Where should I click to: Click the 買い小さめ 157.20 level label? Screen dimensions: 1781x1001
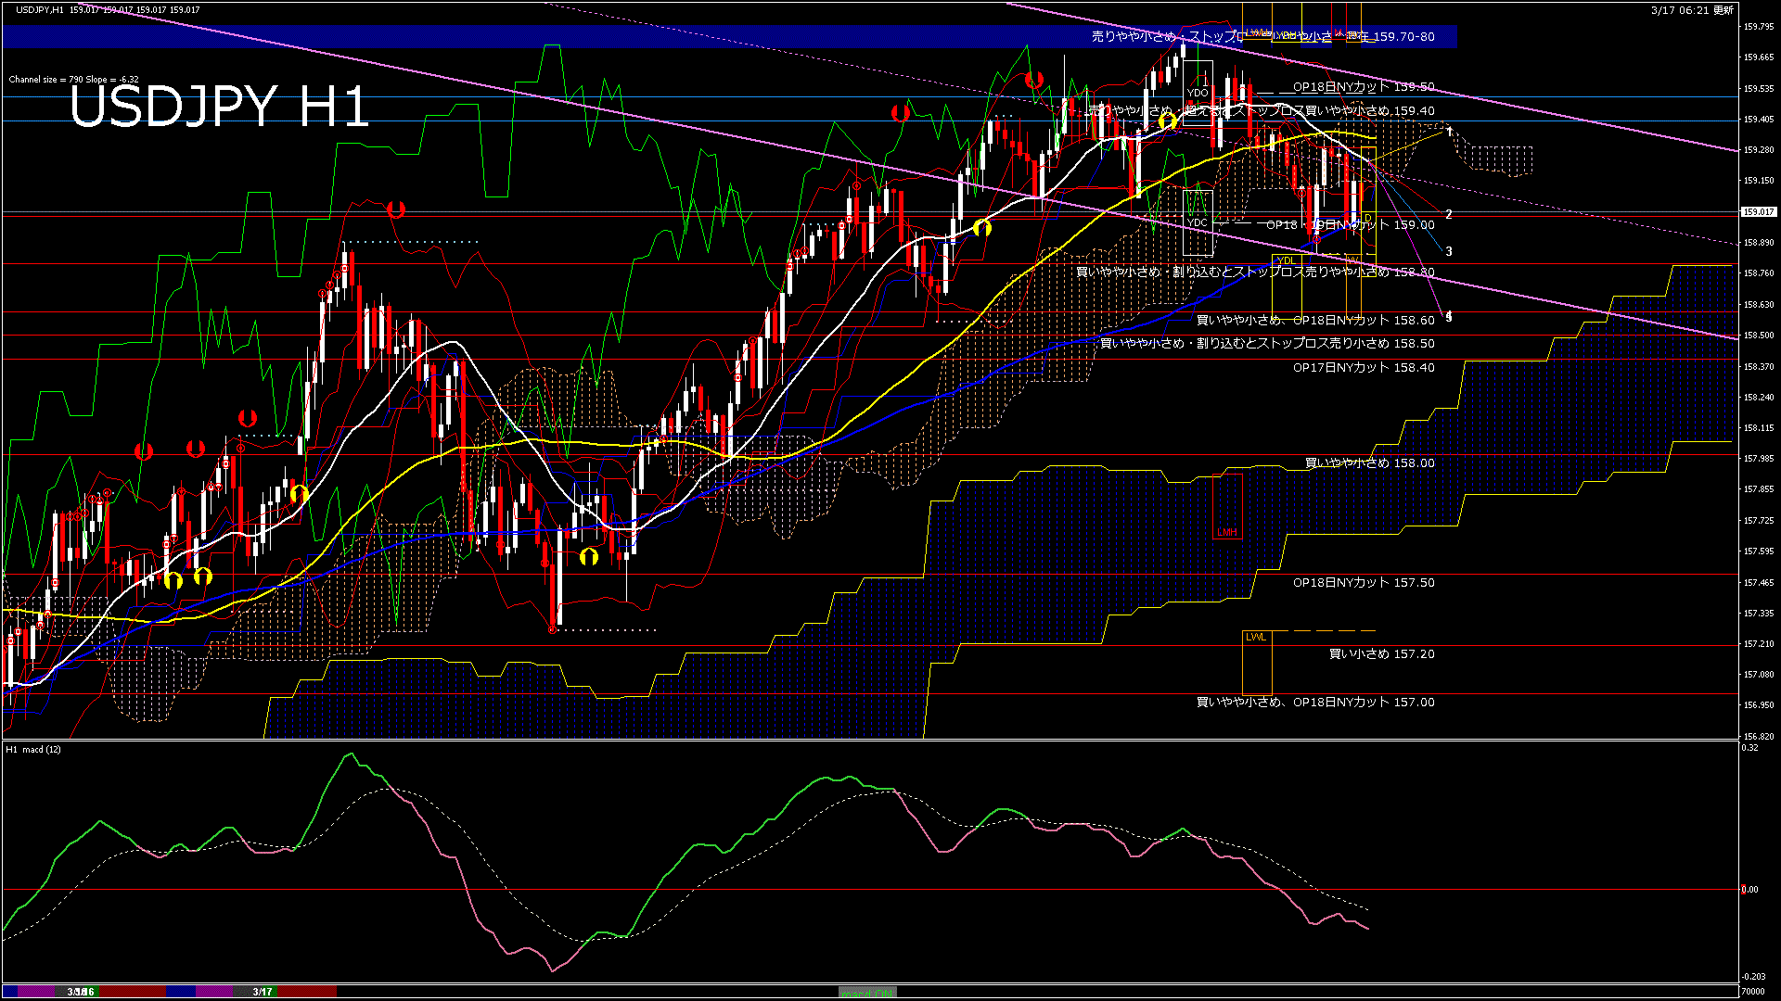(x=1381, y=654)
